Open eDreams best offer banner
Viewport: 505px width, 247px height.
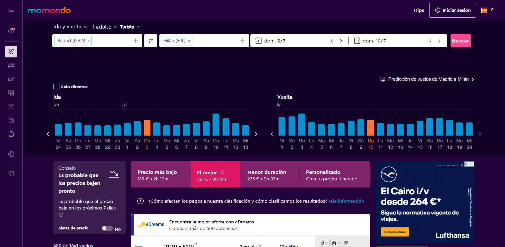(x=251, y=225)
